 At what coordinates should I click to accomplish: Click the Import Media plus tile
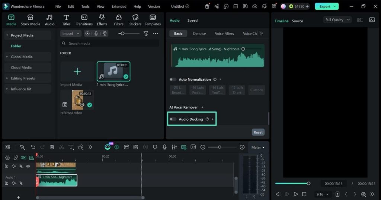click(77, 71)
